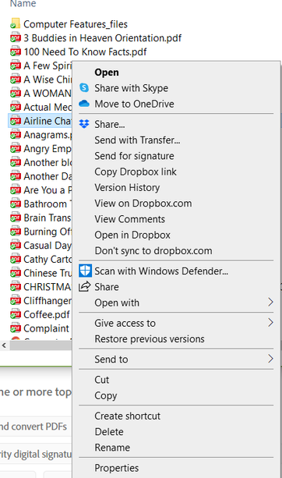
Task: Click the file list horizontal scrollbar track
Action: coord(41,345)
